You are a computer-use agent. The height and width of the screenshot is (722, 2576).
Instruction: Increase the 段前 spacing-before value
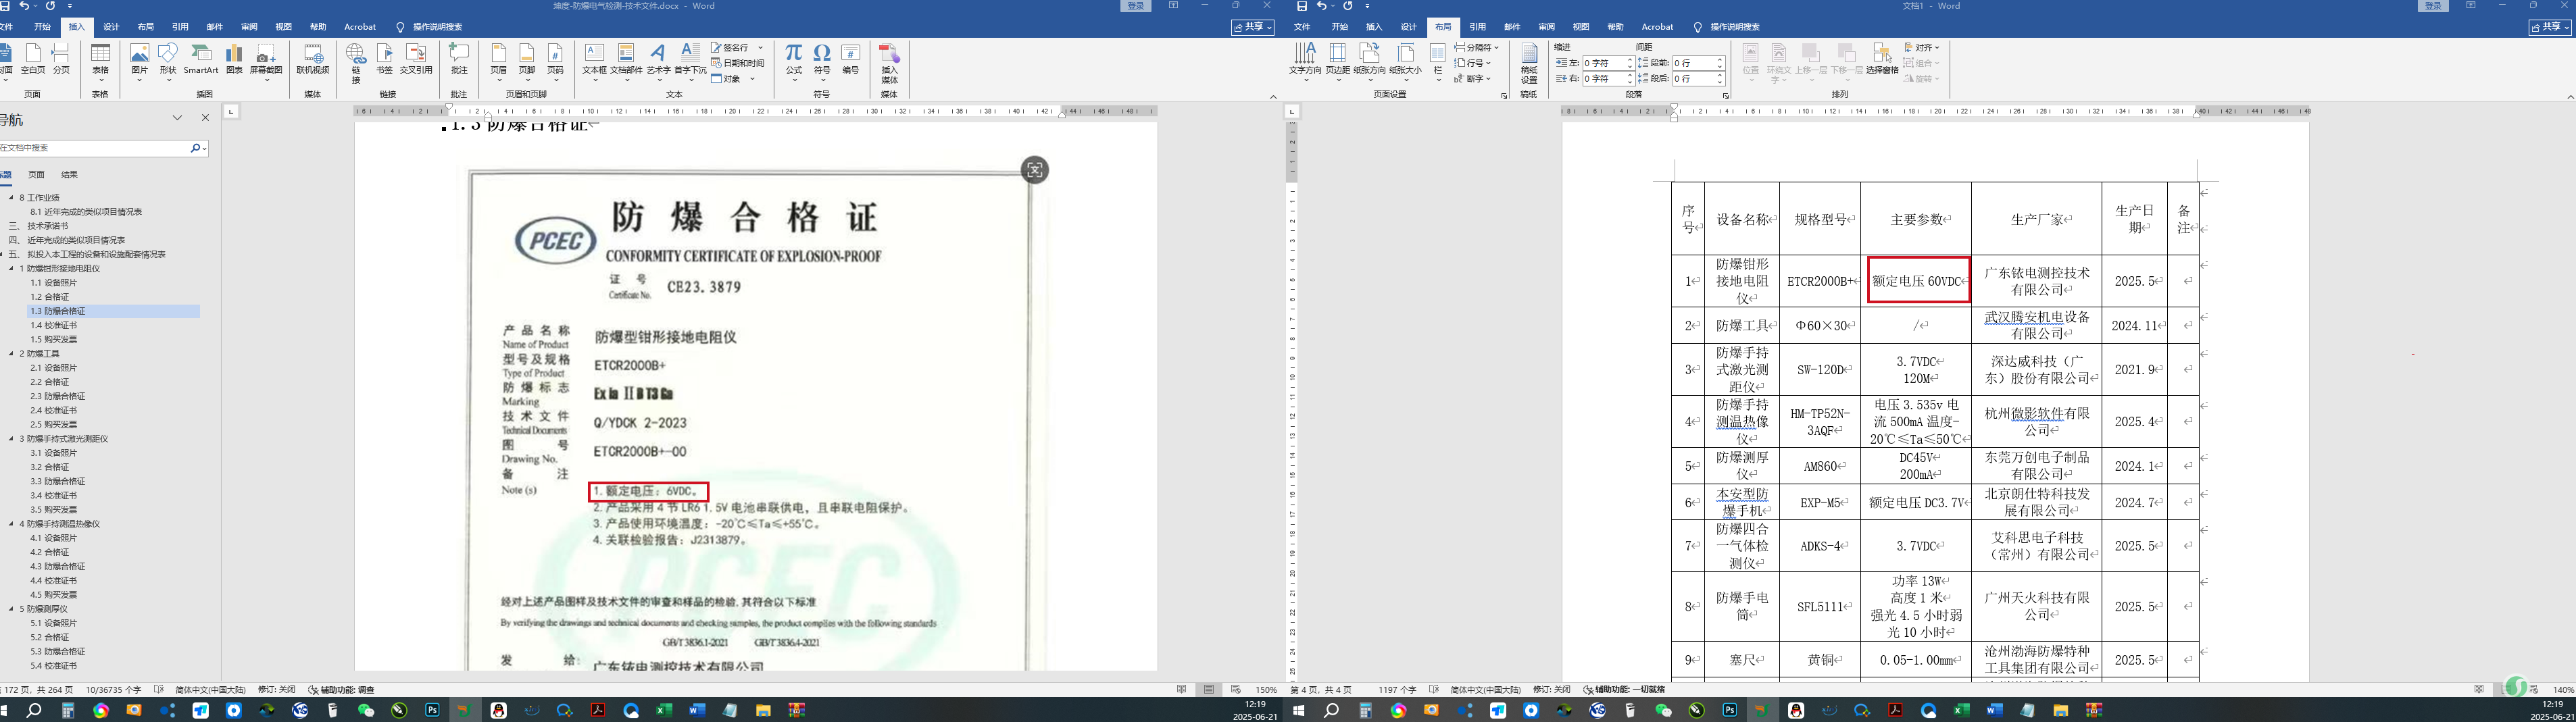[1720, 60]
